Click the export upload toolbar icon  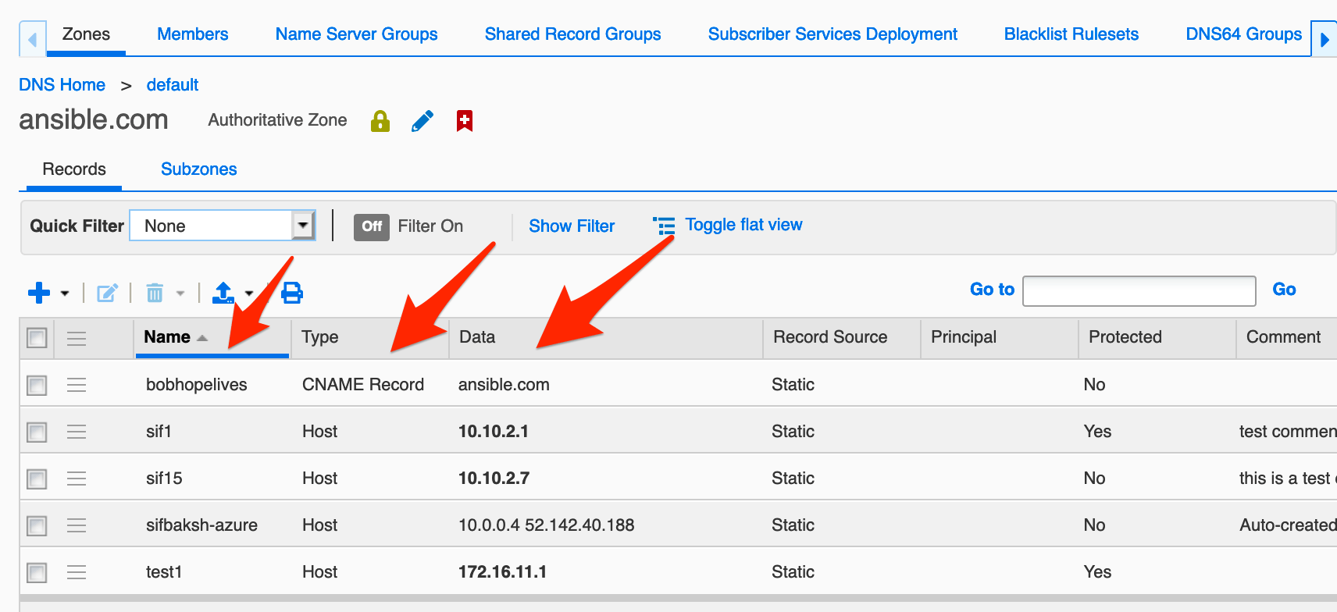click(x=223, y=293)
